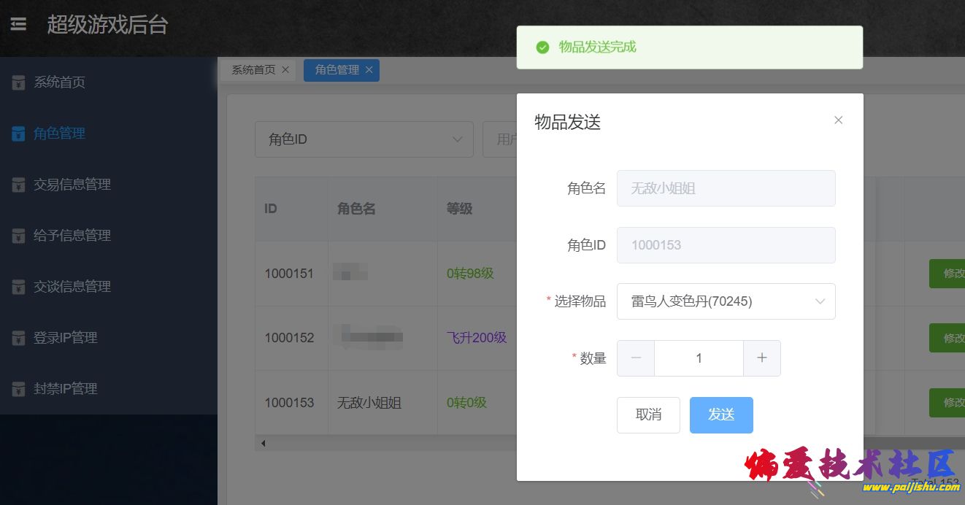The height and width of the screenshot is (505, 965).
Task: Click the 交谈信息管理 sidebar icon
Action: click(18, 286)
